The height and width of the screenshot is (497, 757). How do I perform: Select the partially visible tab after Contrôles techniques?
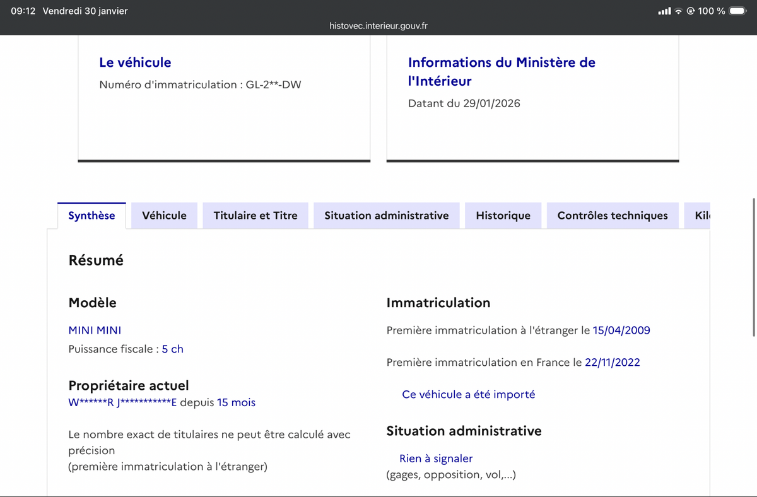pos(701,216)
